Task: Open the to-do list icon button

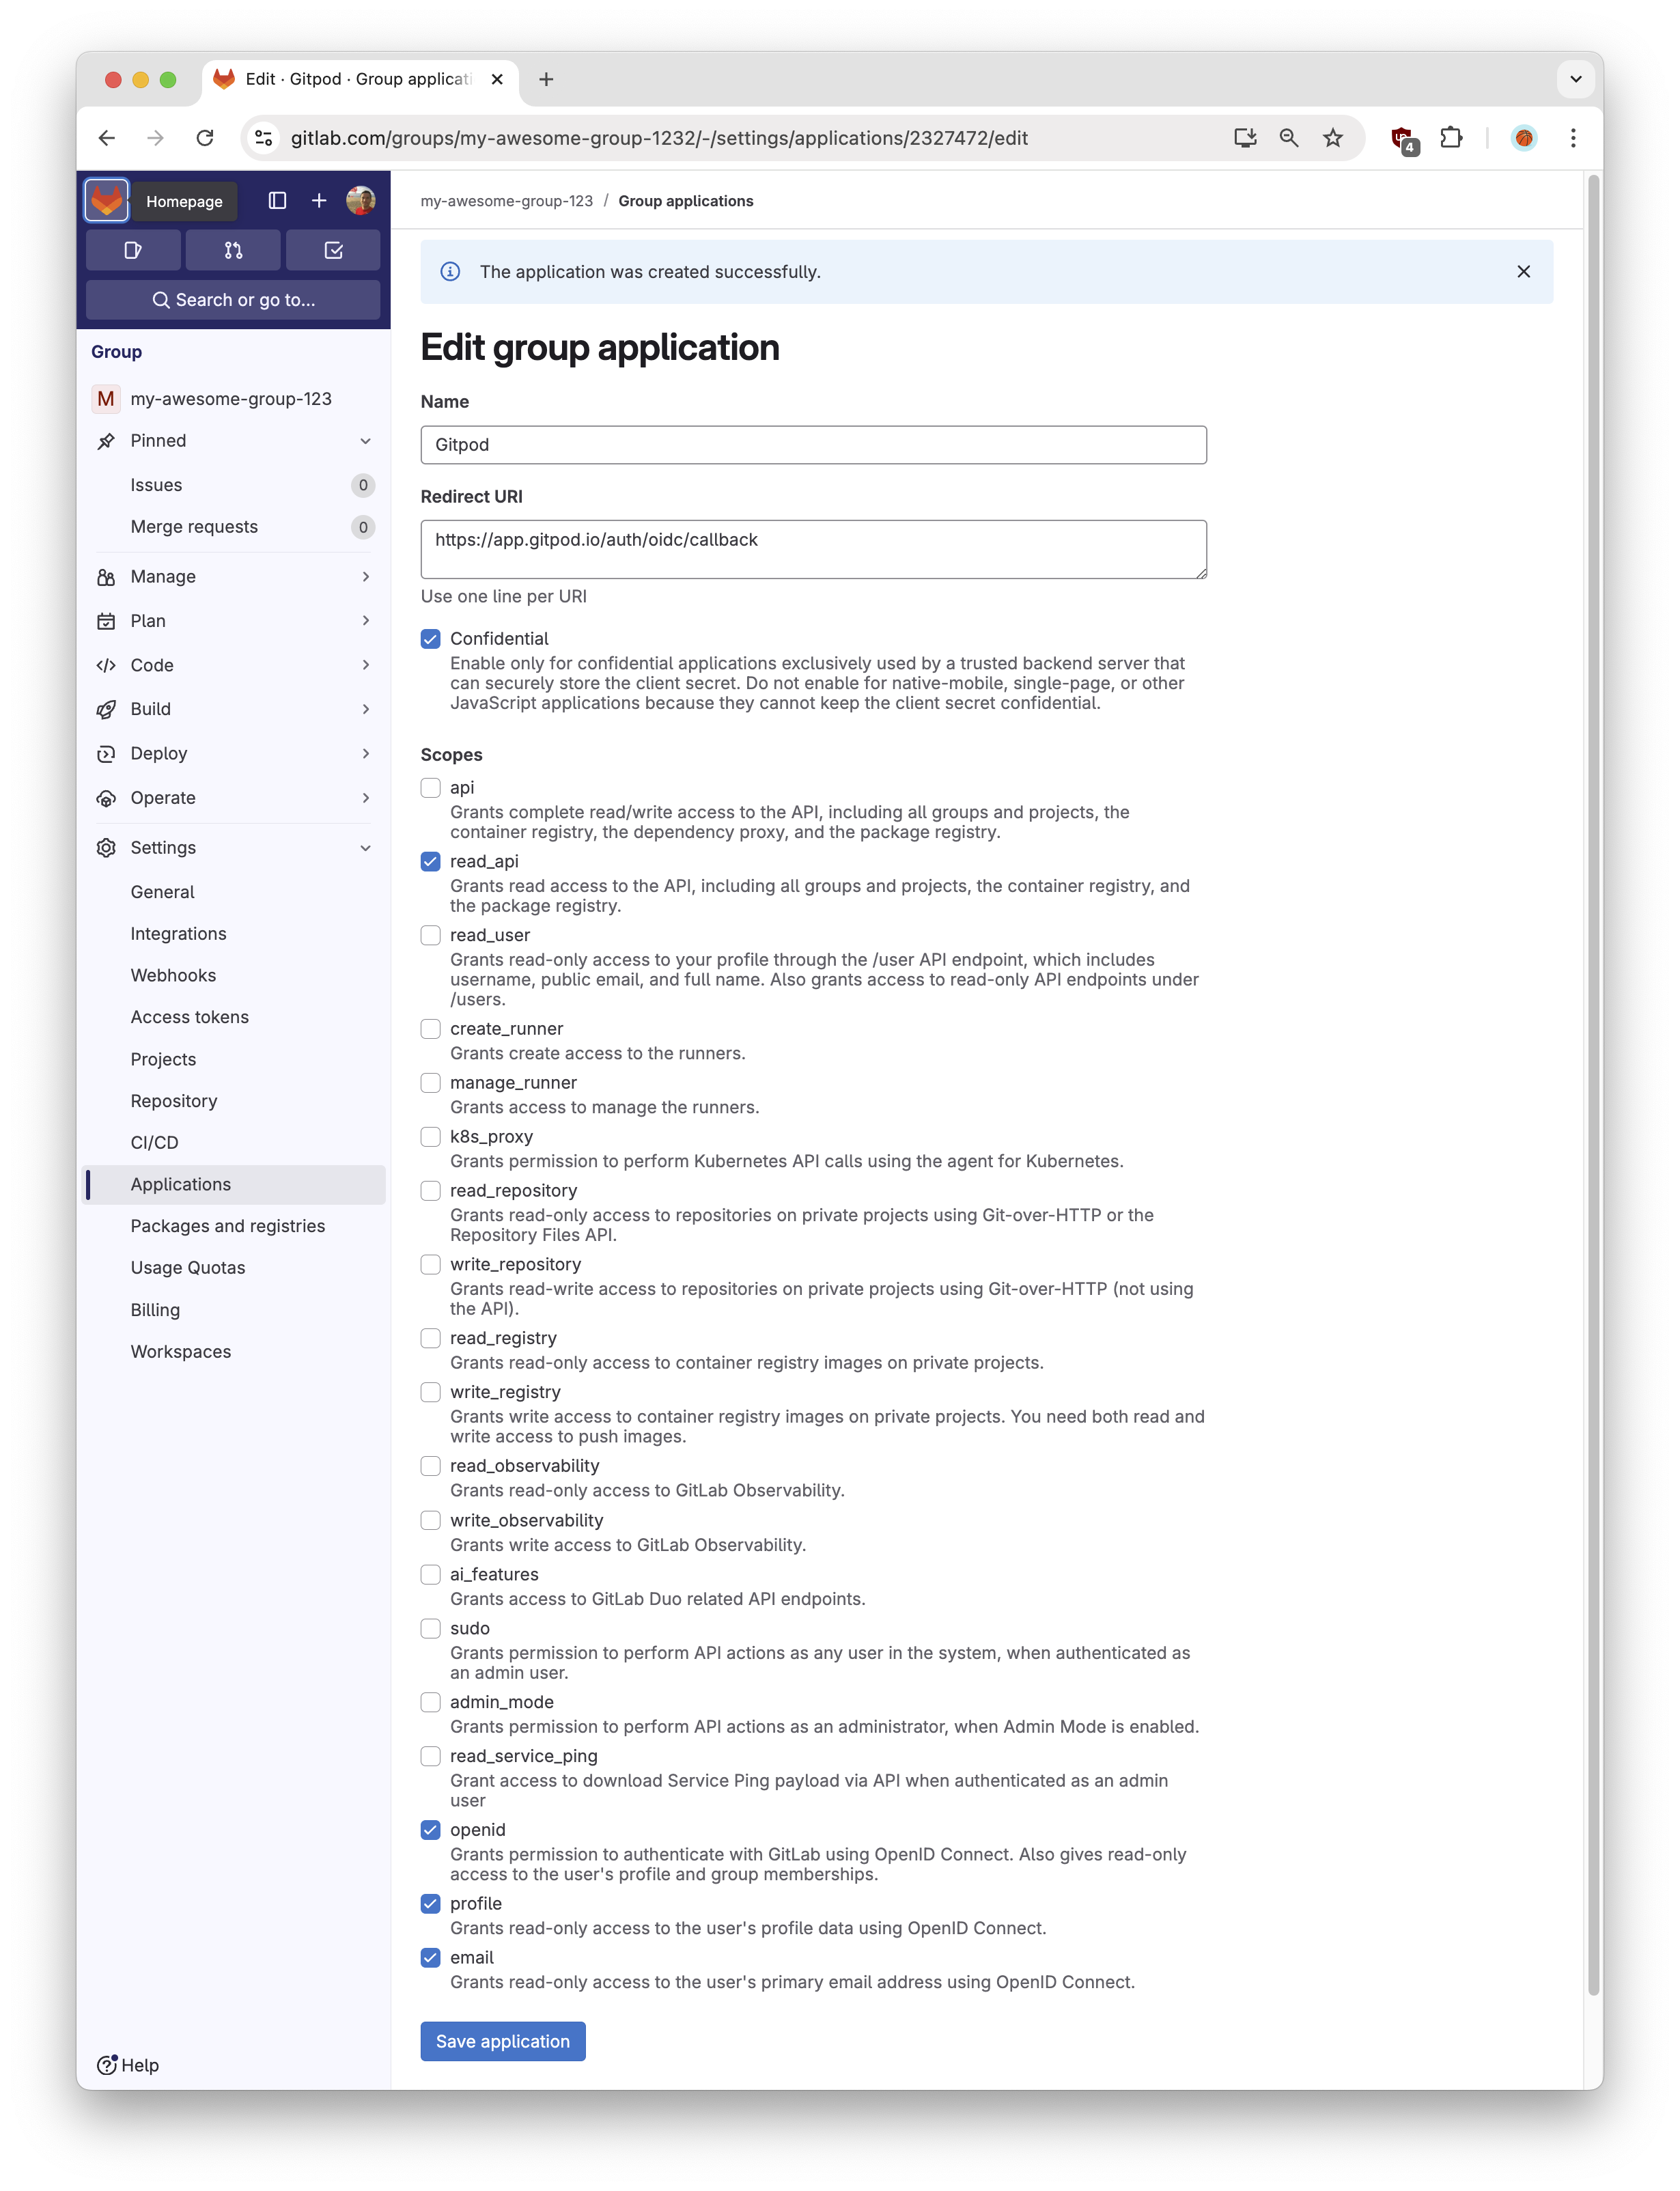Action: 333,250
